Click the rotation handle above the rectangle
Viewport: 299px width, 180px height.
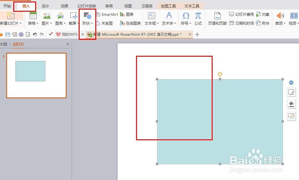click(220, 74)
